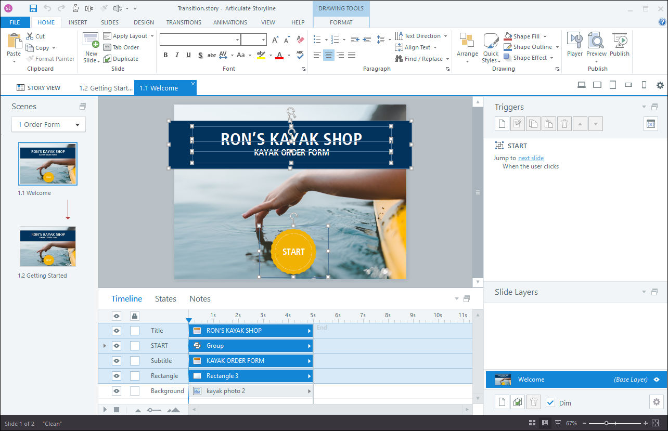Open the Shape Fill dropdown
The width and height of the screenshot is (668, 431).
525,36
